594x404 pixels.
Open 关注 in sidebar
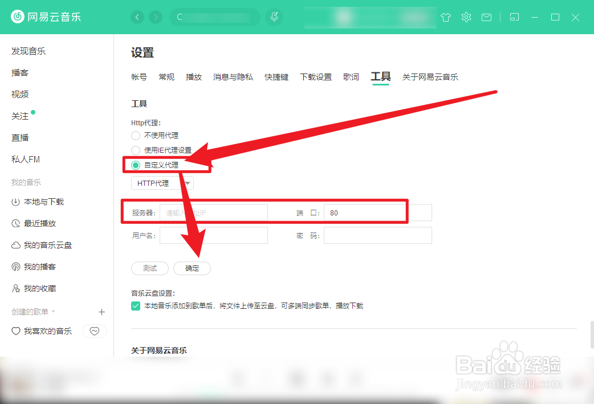point(20,116)
